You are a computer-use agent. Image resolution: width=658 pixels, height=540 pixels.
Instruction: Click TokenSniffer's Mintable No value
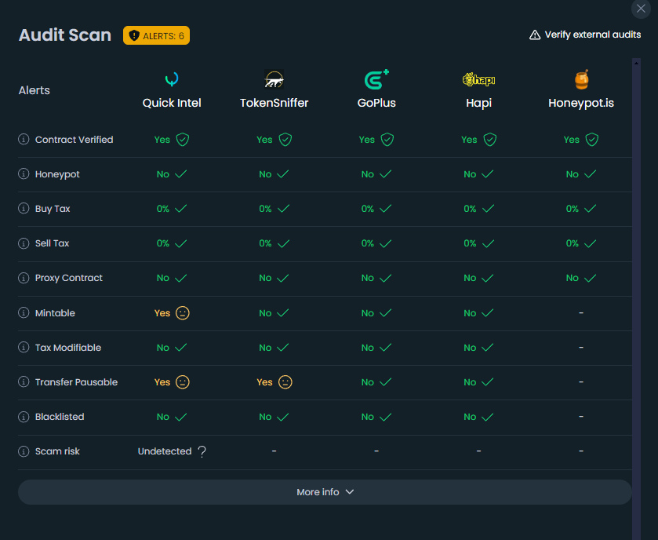pos(265,313)
